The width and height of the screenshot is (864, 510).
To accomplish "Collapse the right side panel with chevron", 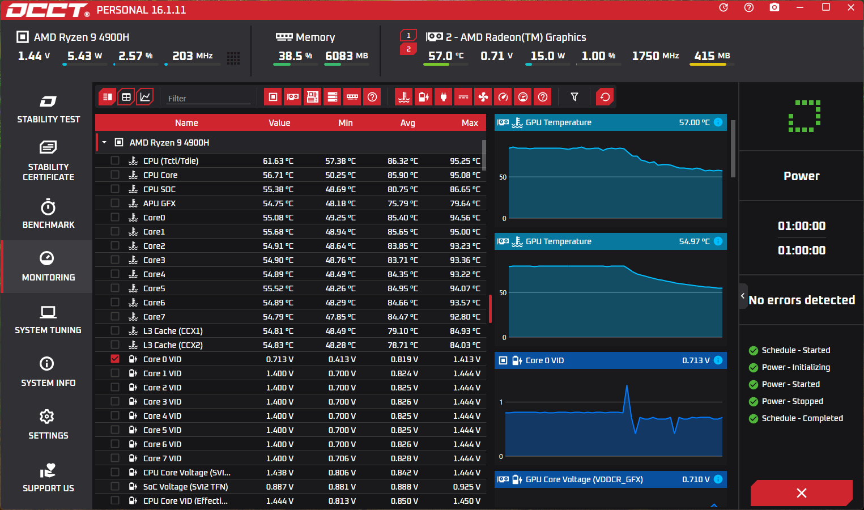I will point(743,296).
